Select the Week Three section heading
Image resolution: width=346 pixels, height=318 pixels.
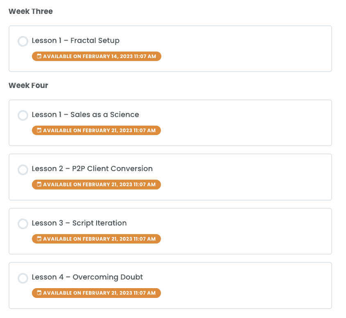point(31,11)
